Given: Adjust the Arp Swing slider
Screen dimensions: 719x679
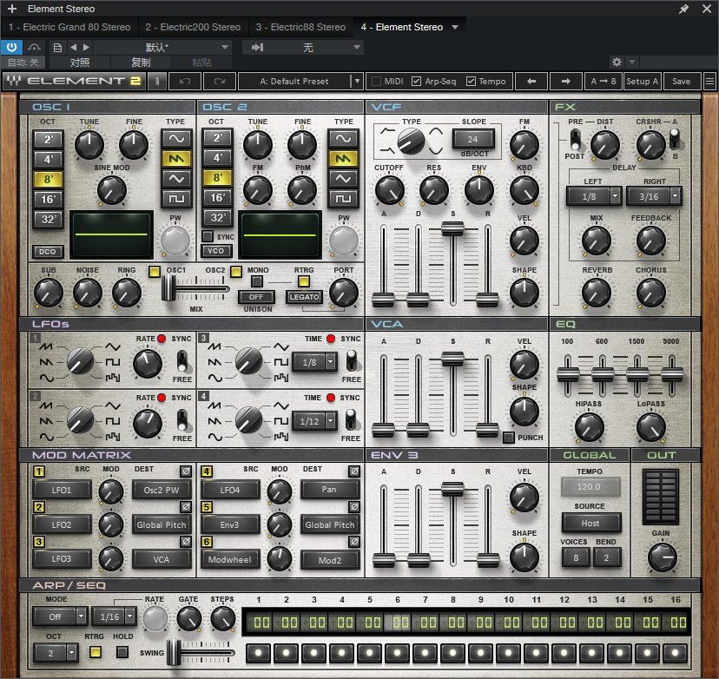Looking at the screenshot, I should tap(174, 652).
